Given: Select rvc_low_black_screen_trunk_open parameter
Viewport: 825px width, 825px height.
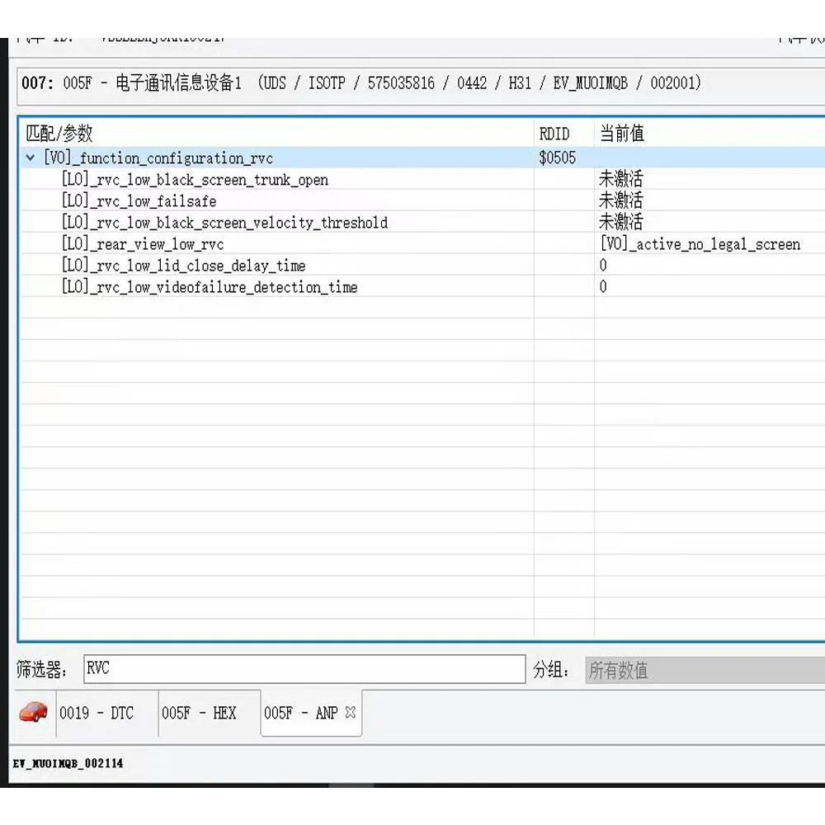Looking at the screenshot, I should point(195,179).
